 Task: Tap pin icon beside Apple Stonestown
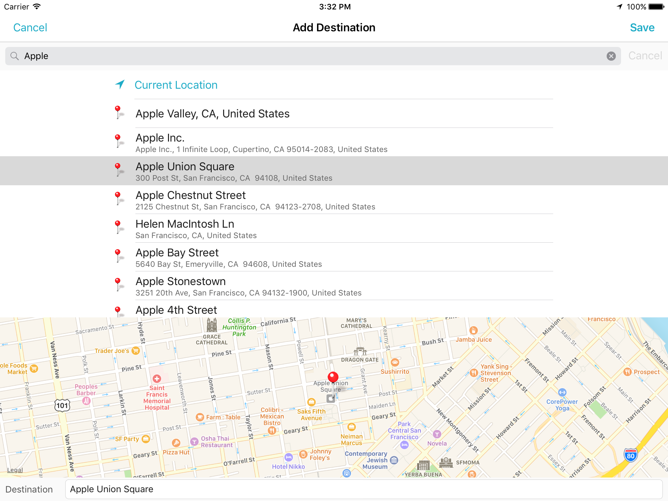click(x=119, y=285)
